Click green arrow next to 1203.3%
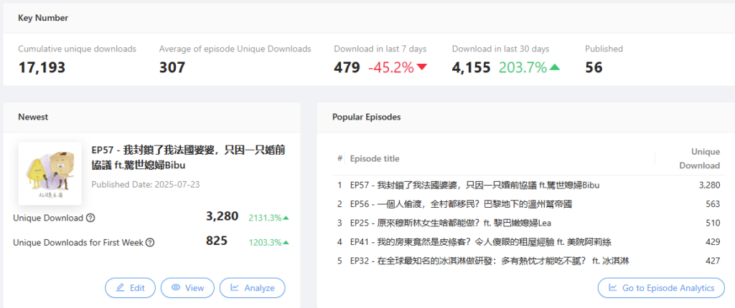735x308 pixels. 286,243
